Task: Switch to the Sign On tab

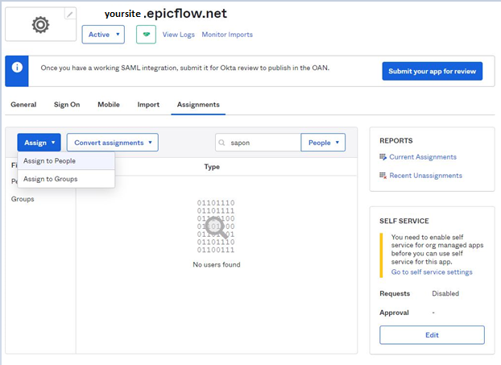Action: [67, 105]
